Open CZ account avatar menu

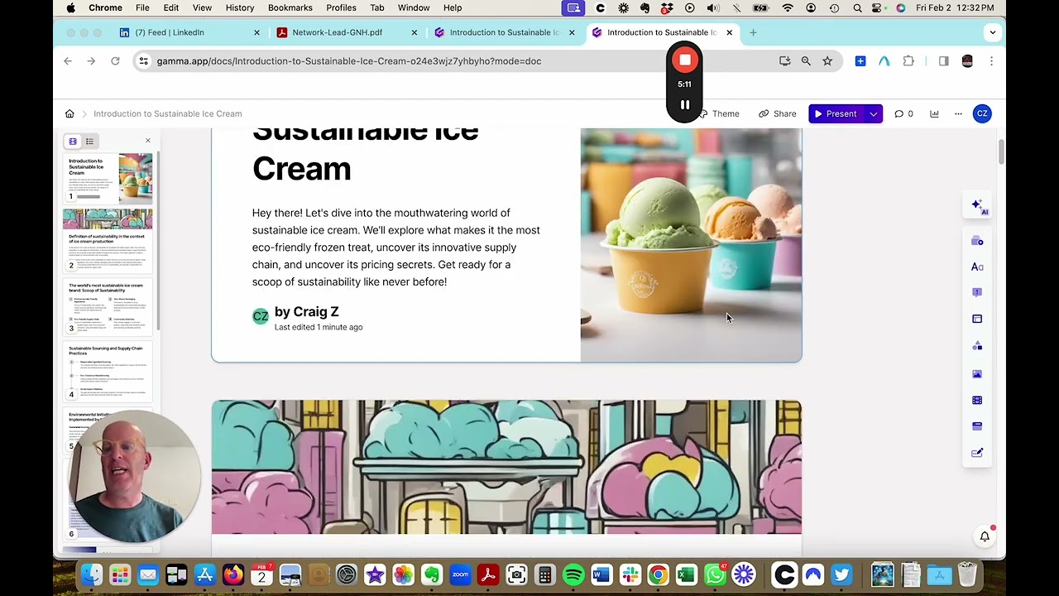(982, 113)
